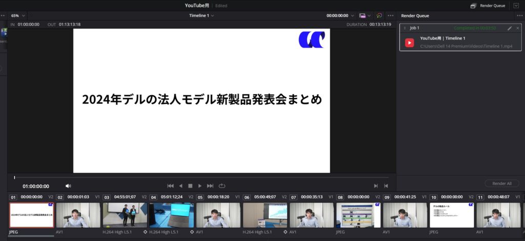Click the proxy media icon above viewer

362,16
